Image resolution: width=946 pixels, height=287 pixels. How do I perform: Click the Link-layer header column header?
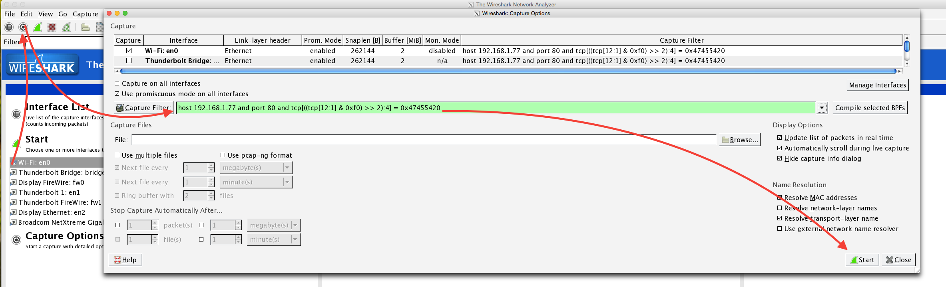pyautogui.click(x=263, y=40)
